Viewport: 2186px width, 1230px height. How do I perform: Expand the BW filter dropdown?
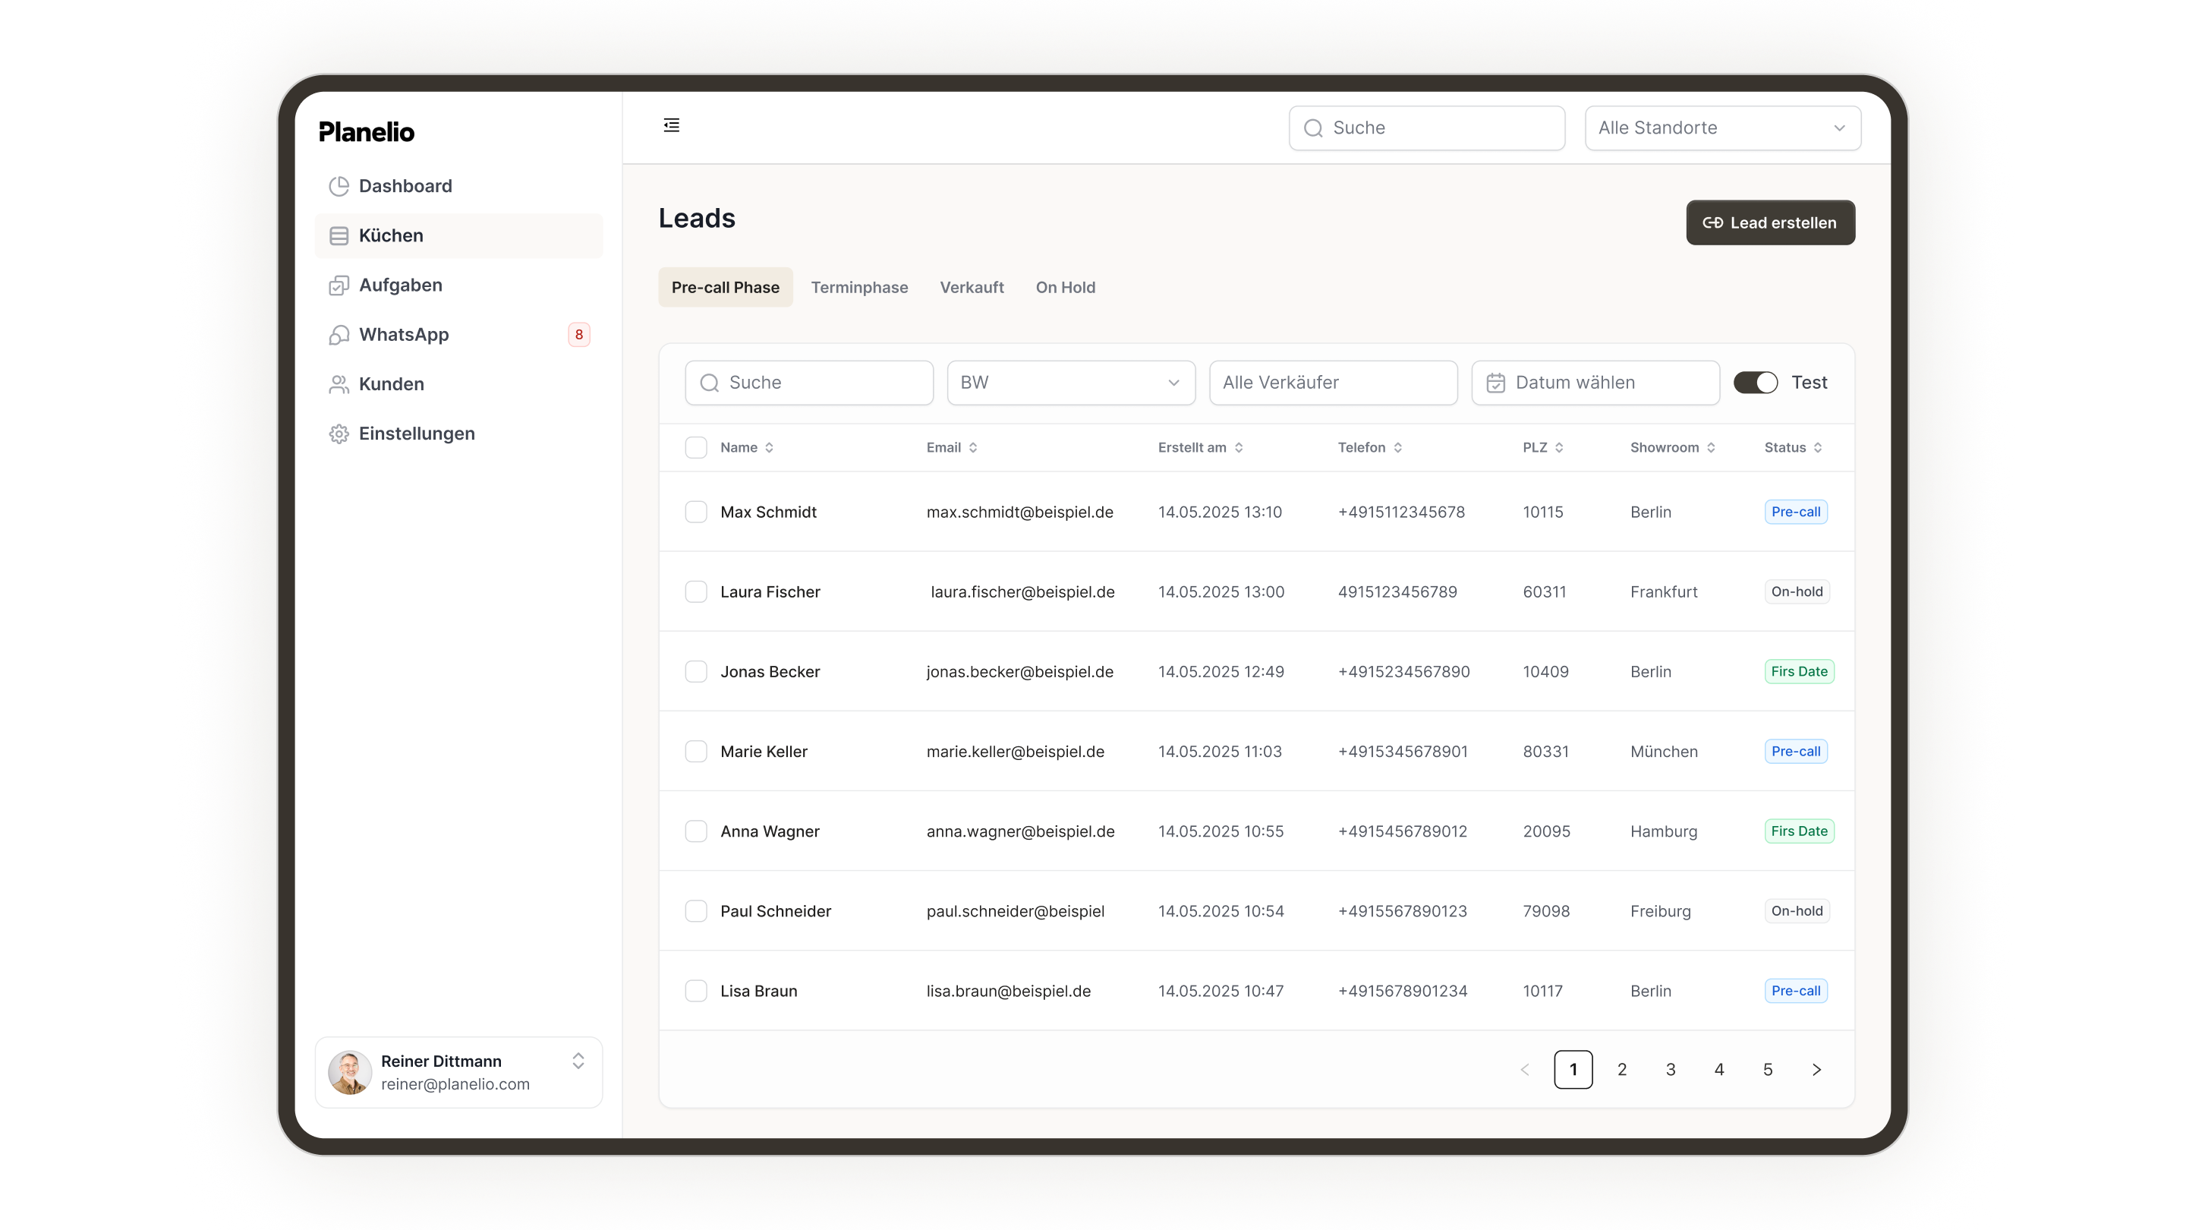[1071, 383]
